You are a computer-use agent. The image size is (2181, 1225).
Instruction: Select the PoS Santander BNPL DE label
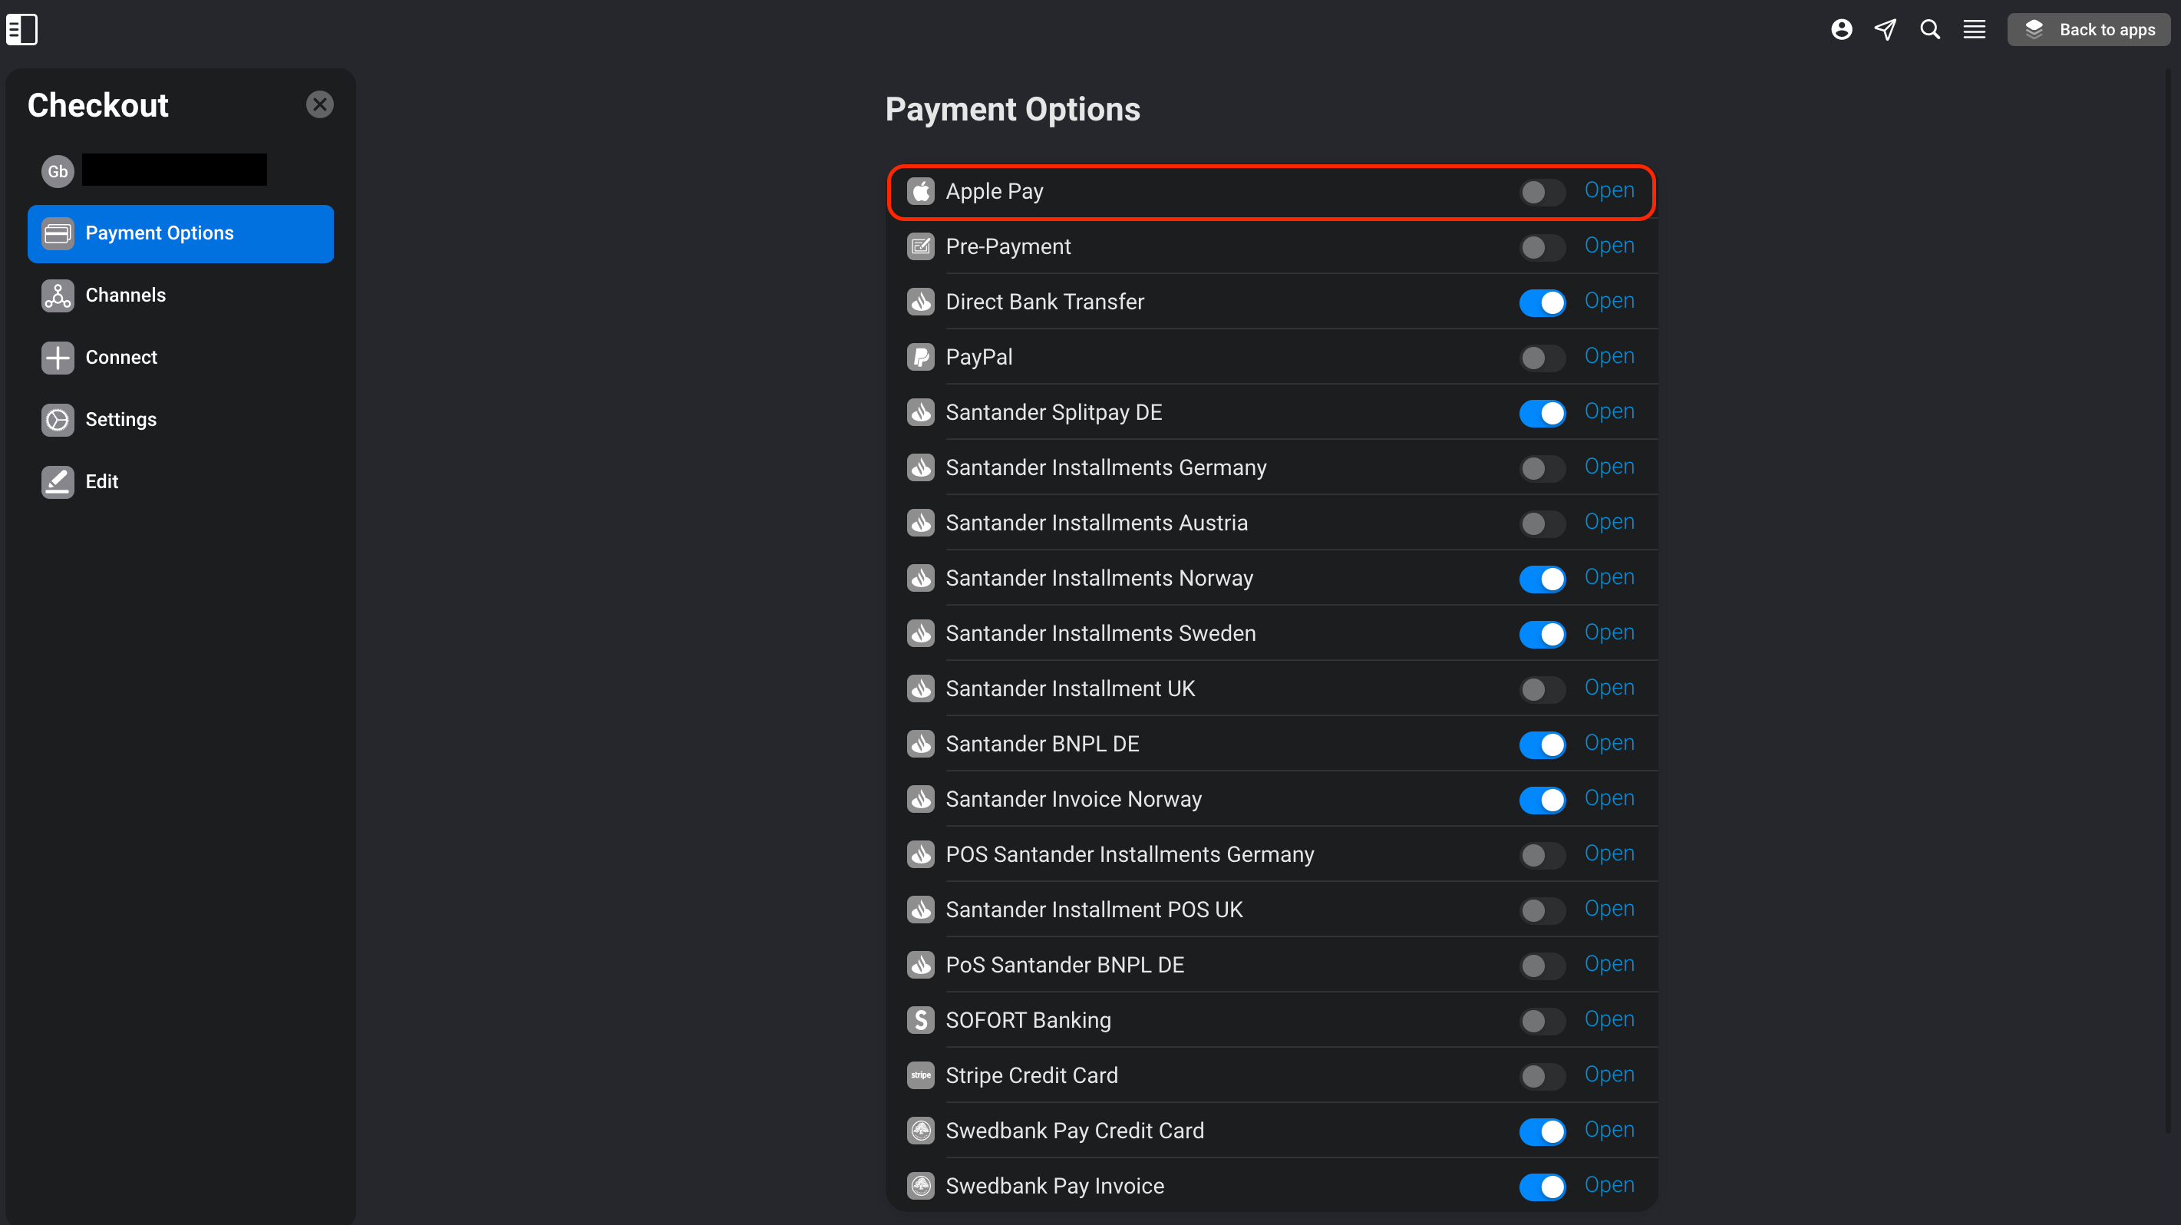[x=1064, y=965]
